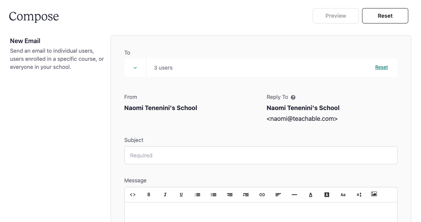Click the Subject input field
The width and height of the screenshot is (421, 222).
click(x=261, y=155)
